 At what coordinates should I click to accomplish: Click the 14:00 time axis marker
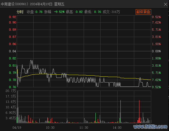117,128
